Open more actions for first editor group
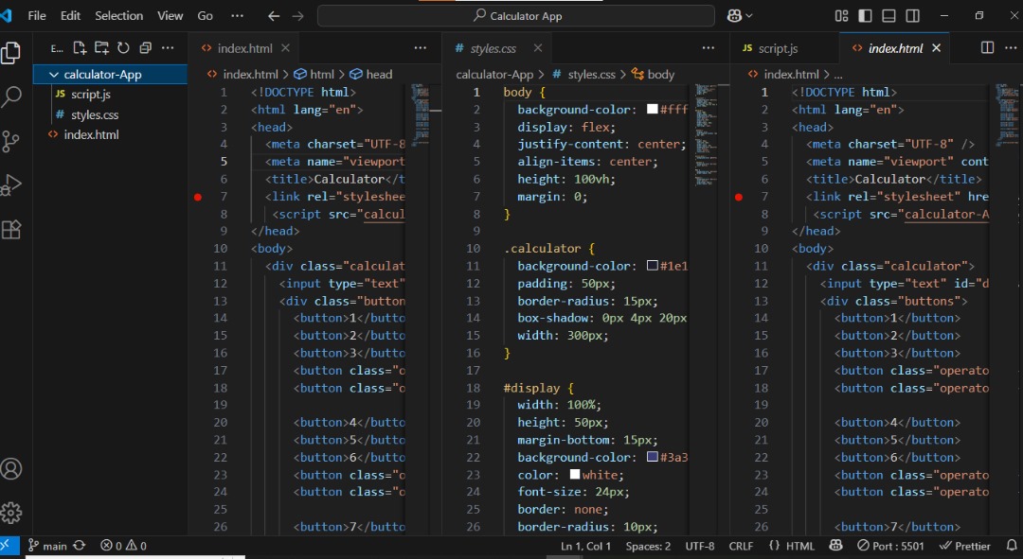1023x559 pixels. pyautogui.click(x=421, y=47)
